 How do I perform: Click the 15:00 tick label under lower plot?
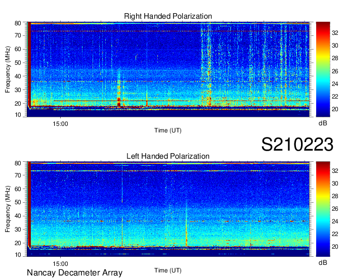pos(60,264)
